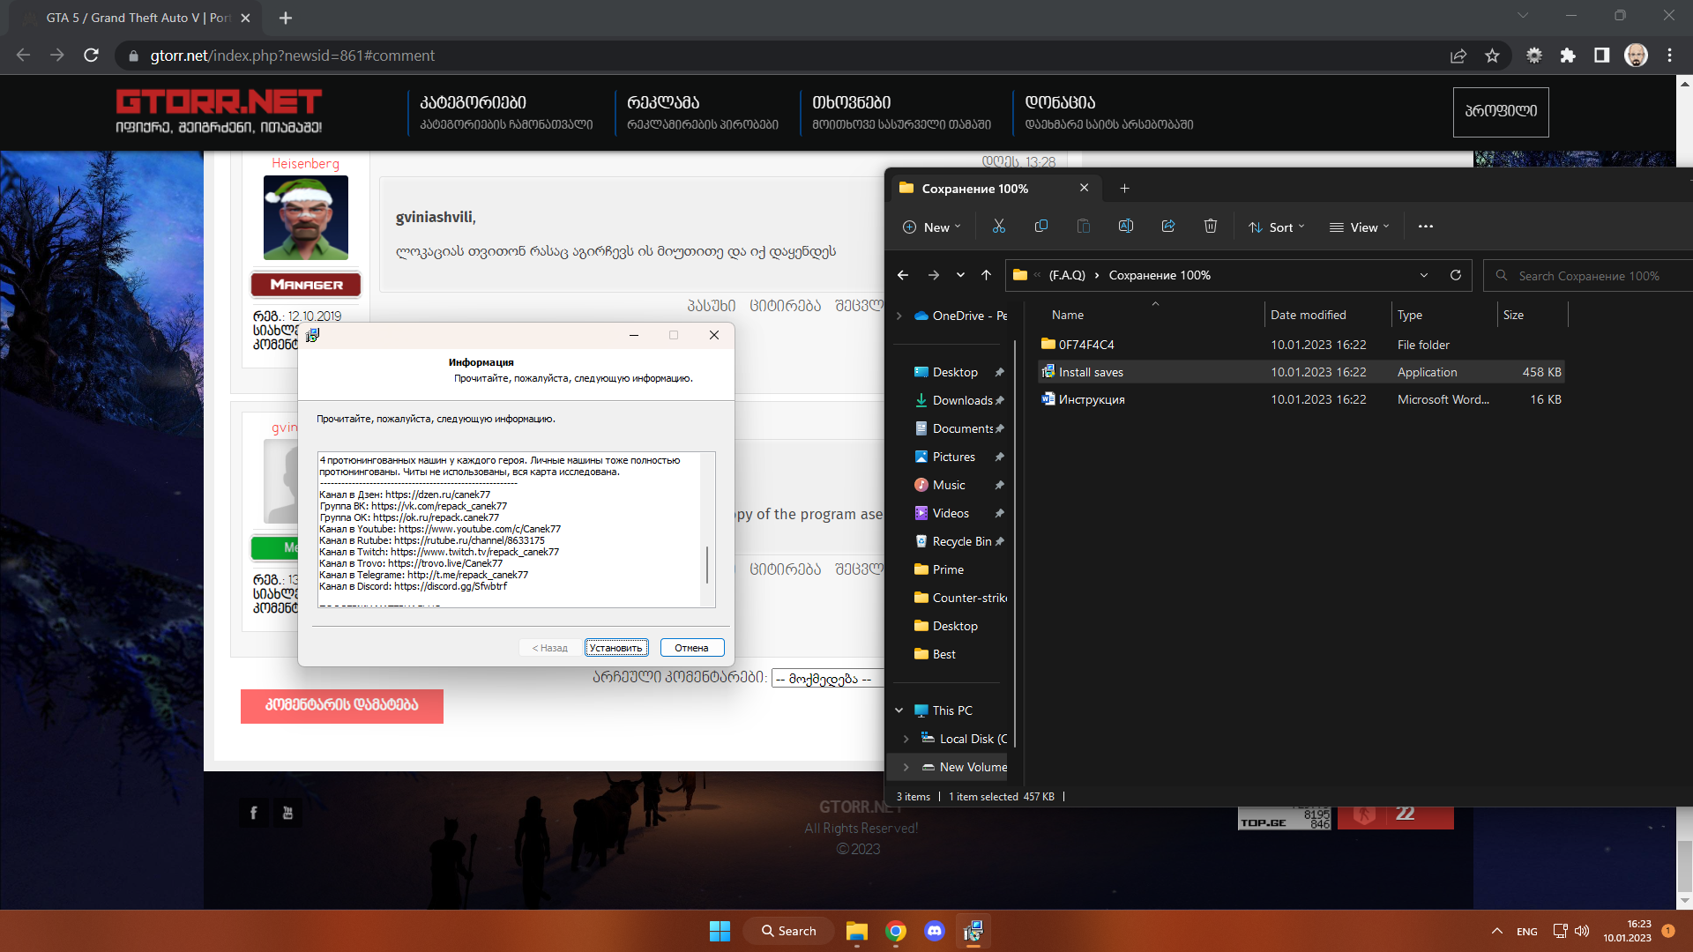Click the Установить install button
The image size is (1693, 952).
click(x=616, y=648)
